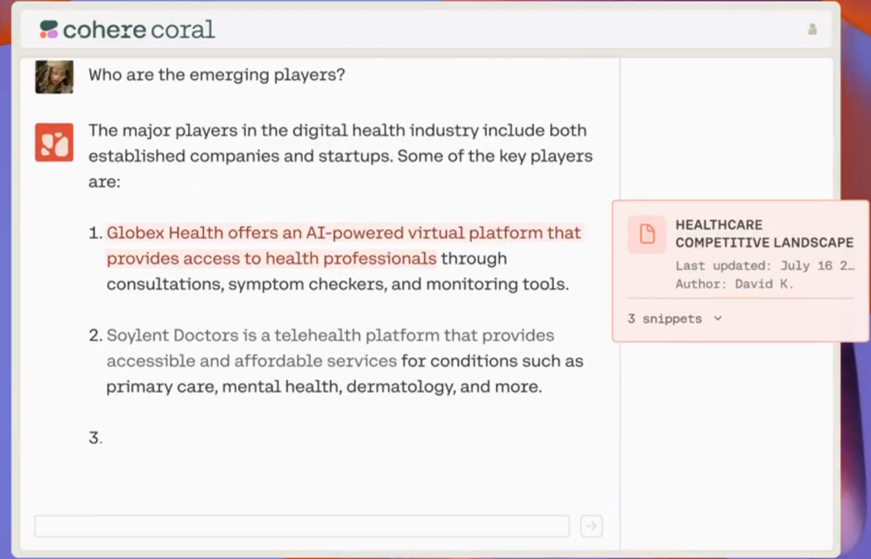This screenshot has width=871, height=559.
Task: Click "primary care, mental health, dermatology, and more."
Action: pyautogui.click(x=324, y=386)
